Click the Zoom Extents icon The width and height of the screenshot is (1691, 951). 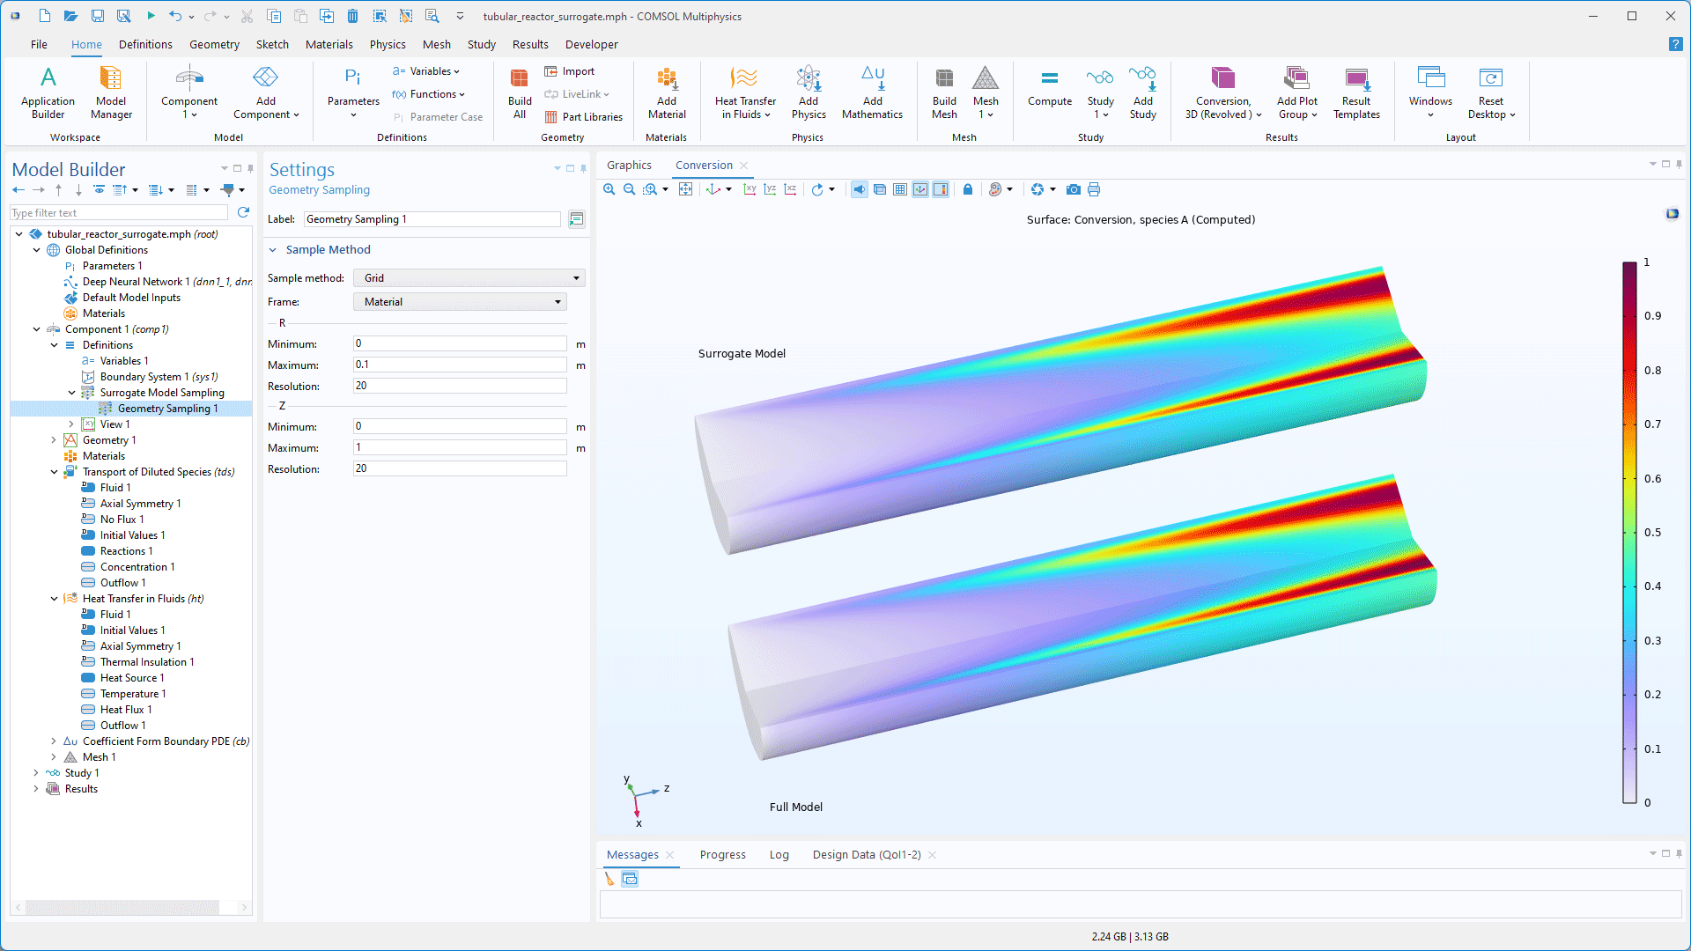(685, 189)
